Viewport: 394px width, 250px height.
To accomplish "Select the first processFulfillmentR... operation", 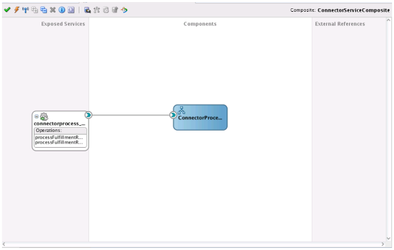I will coord(59,137).
